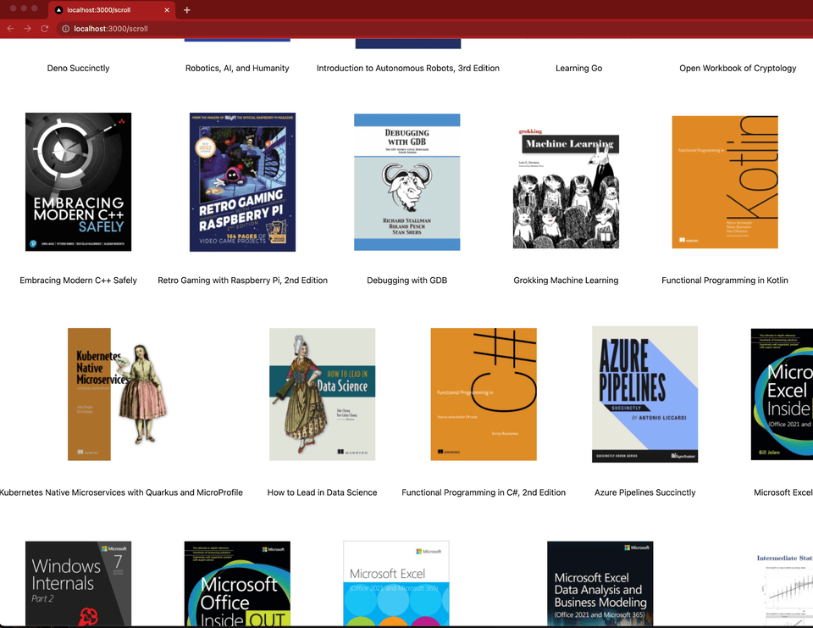Image resolution: width=813 pixels, height=628 pixels.
Task: Open Embracing Modern C++ Safely cover
Action: (78, 181)
